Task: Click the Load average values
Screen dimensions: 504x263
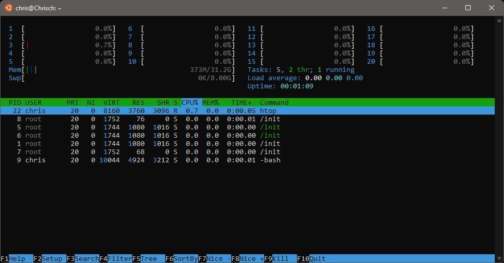Action: point(334,78)
